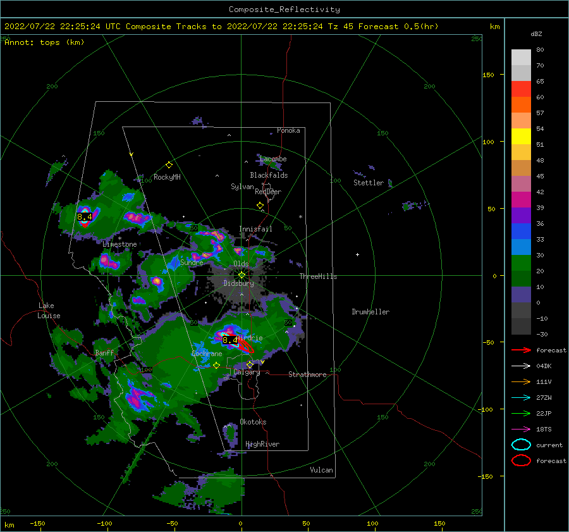
Task: Click the HighRiver city label
Action: (262, 444)
